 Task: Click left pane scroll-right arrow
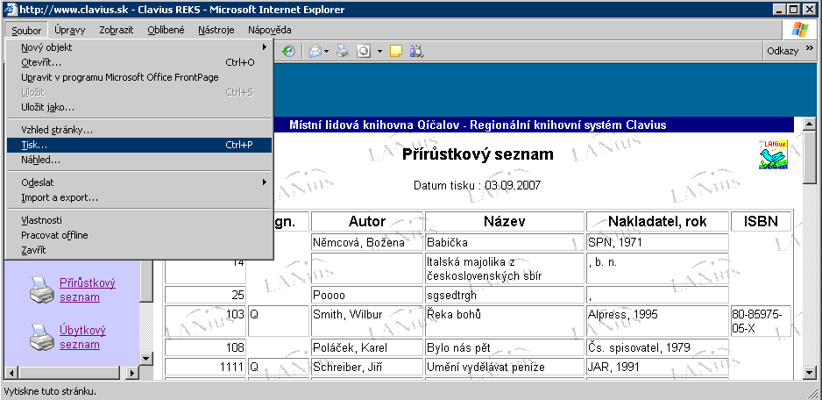click(x=132, y=373)
